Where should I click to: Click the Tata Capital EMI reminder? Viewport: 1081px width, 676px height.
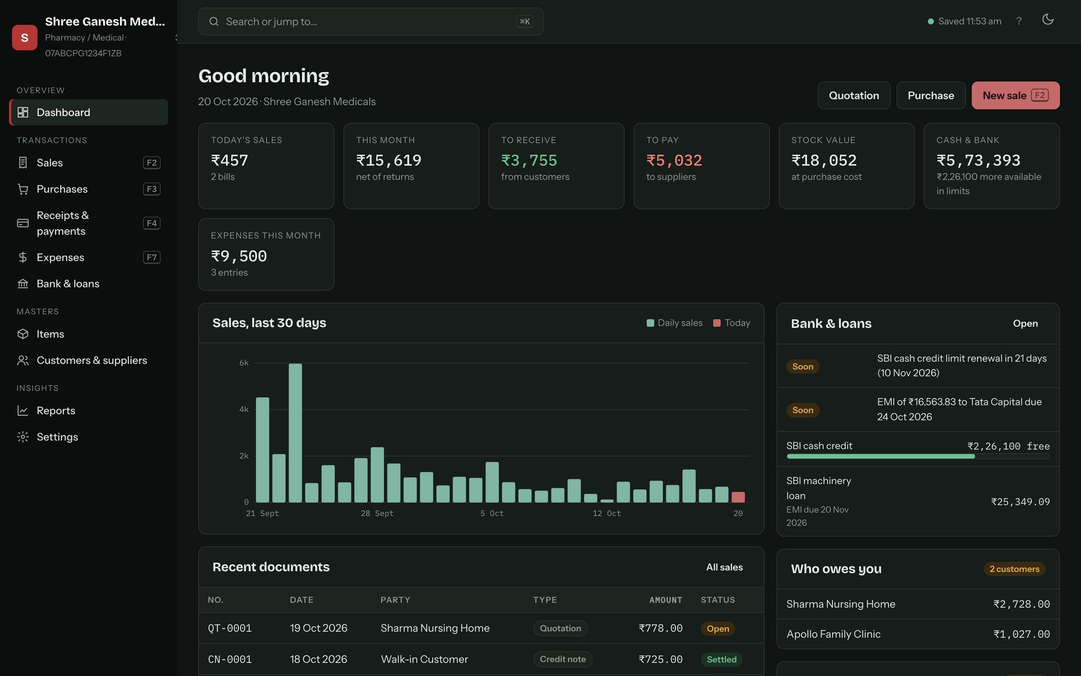point(918,409)
